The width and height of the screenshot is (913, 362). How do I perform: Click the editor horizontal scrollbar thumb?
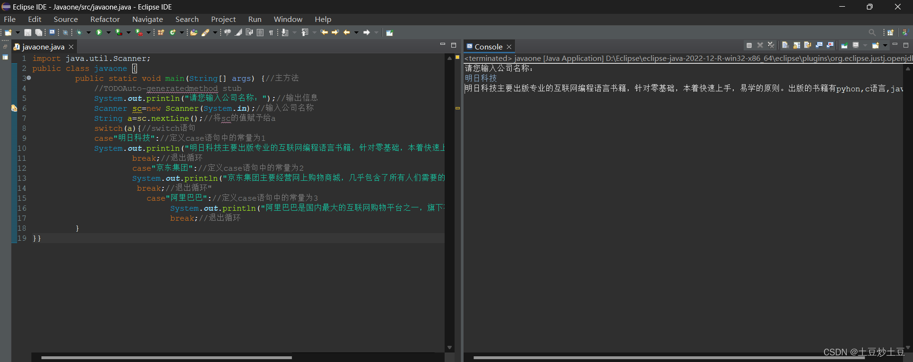pyautogui.click(x=166, y=357)
